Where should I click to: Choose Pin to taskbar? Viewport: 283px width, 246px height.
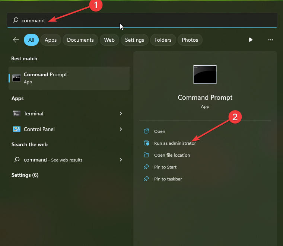point(168,179)
